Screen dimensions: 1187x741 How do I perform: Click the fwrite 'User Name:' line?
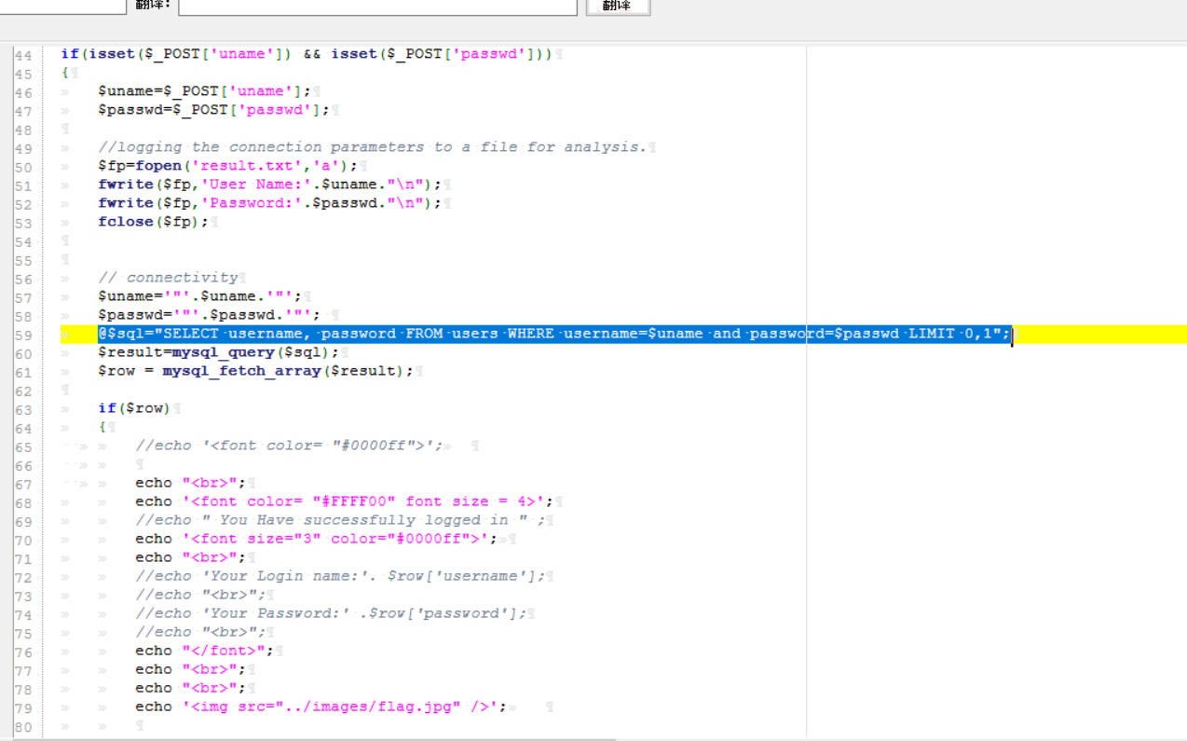tap(269, 185)
